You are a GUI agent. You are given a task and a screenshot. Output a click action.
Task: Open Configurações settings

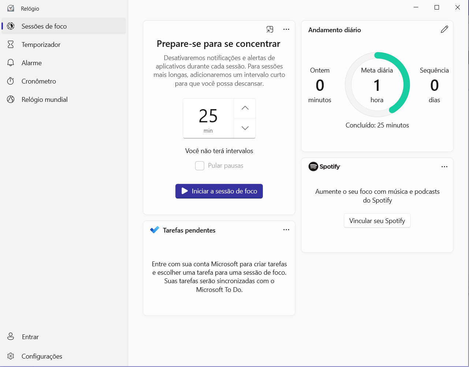point(64,356)
